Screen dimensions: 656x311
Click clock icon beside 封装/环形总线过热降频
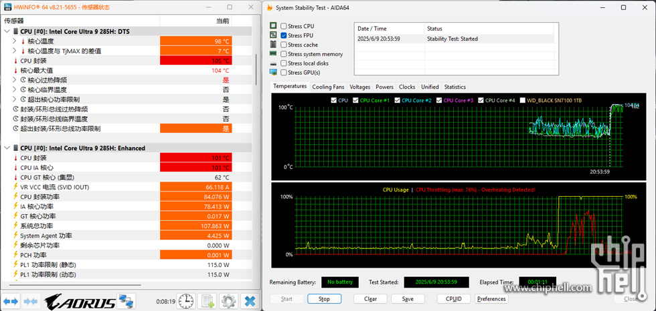[16, 109]
